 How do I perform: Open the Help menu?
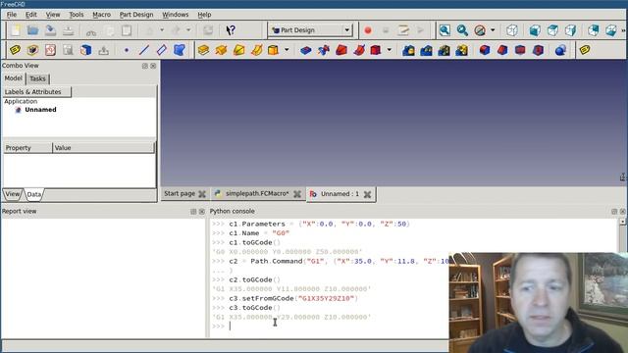tap(204, 15)
